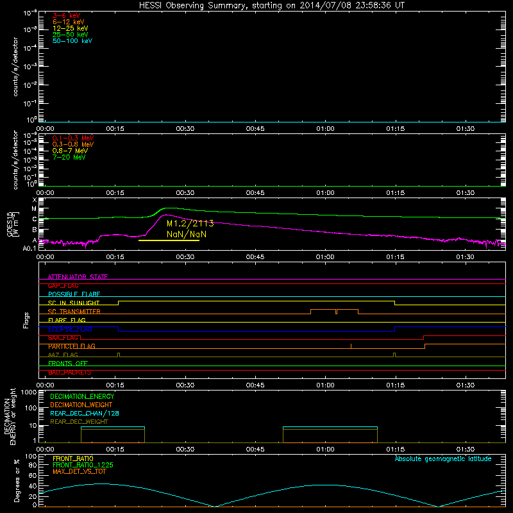Select the DECIMATION_ENERGY legend label
The height and width of the screenshot is (513, 513).
click(82, 396)
